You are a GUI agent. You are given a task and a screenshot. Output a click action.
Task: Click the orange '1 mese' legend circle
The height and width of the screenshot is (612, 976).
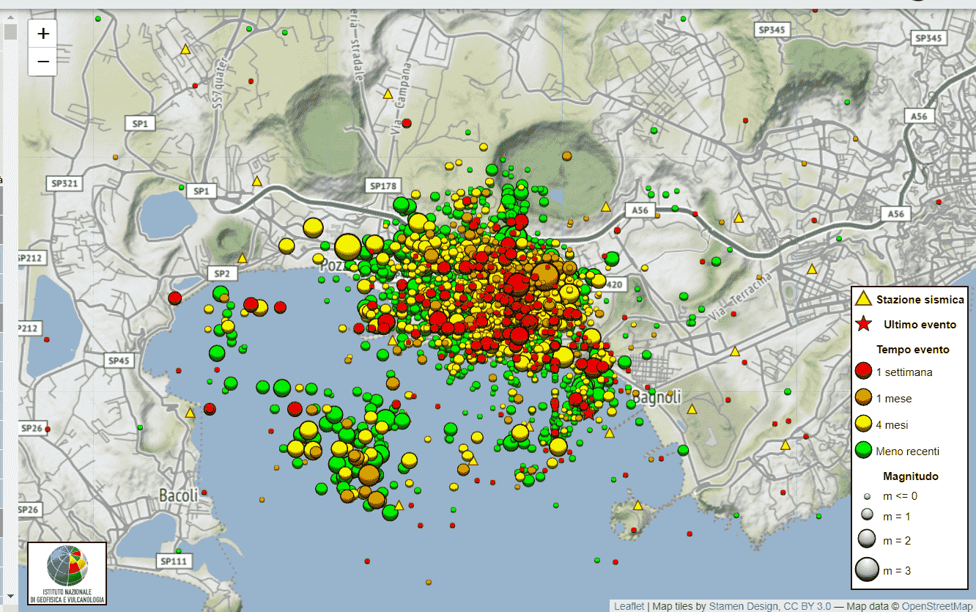[x=865, y=398]
